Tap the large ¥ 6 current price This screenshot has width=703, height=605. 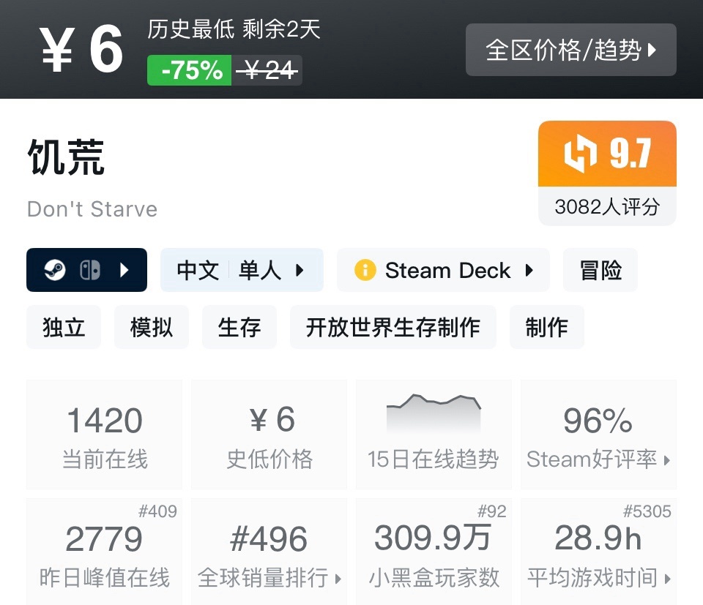click(x=81, y=49)
